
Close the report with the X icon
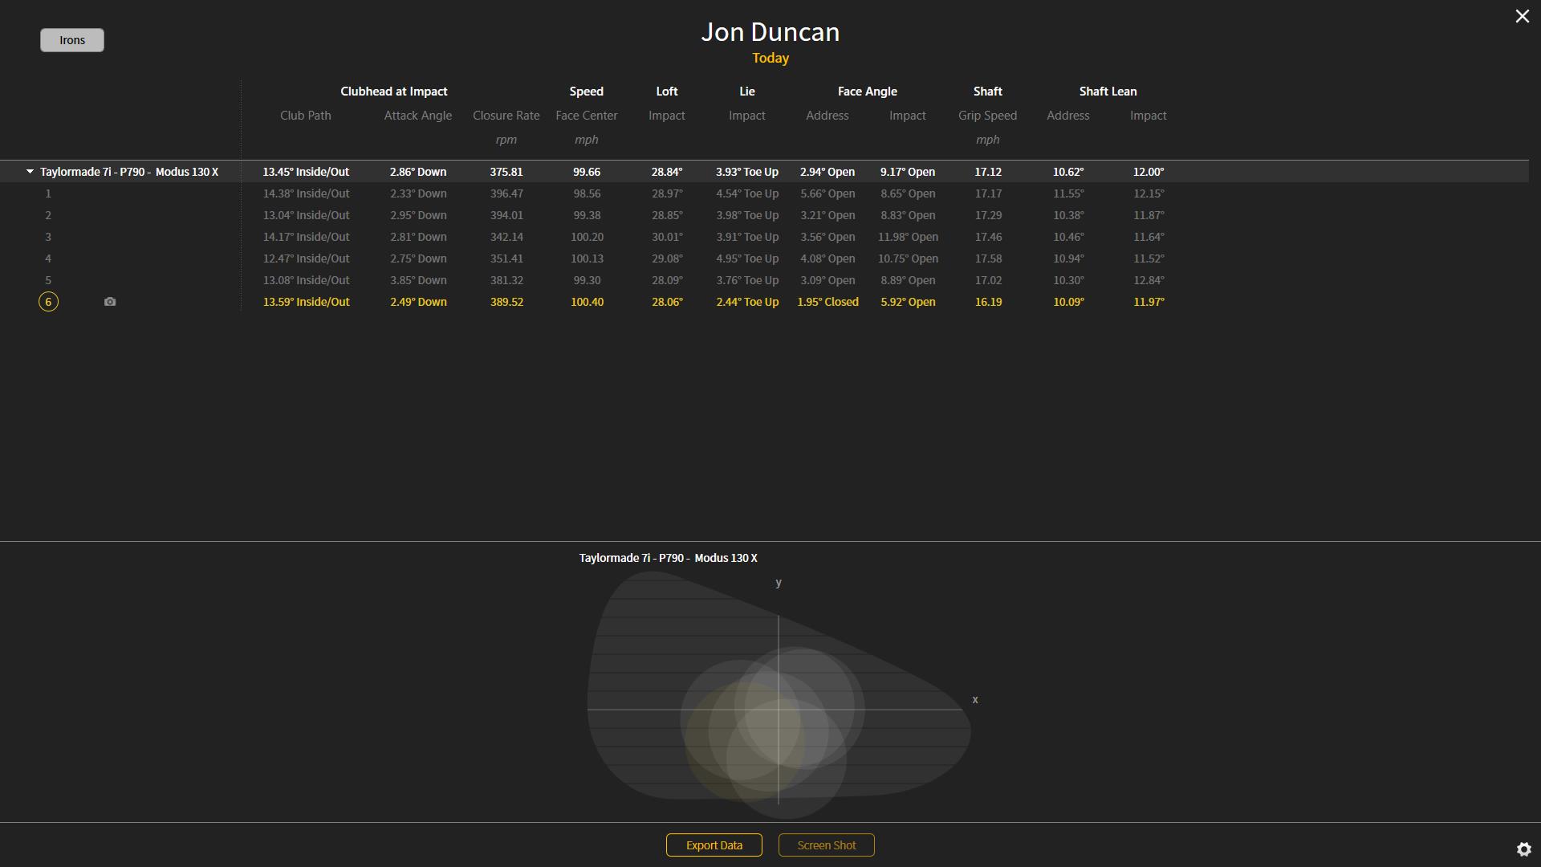1522,16
